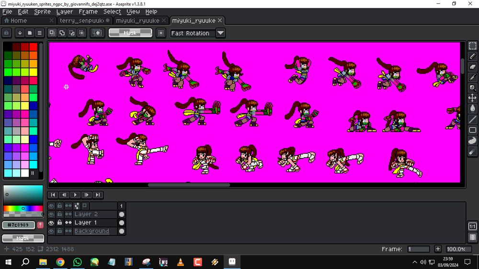The width and height of the screenshot is (479, 269).
Task: Toggle the palette edit lock icon
Action: (x=7, y=33)
